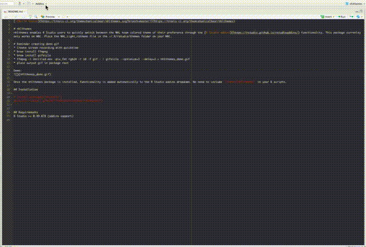
Task: Click the "# nhlthemes" heading line
Action: [x=22, y=29]
